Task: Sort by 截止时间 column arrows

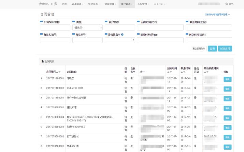Action: tap(183, 72)
